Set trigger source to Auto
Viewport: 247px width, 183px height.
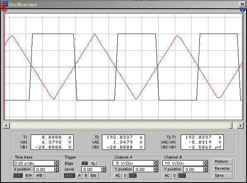[x=70, y=176]
